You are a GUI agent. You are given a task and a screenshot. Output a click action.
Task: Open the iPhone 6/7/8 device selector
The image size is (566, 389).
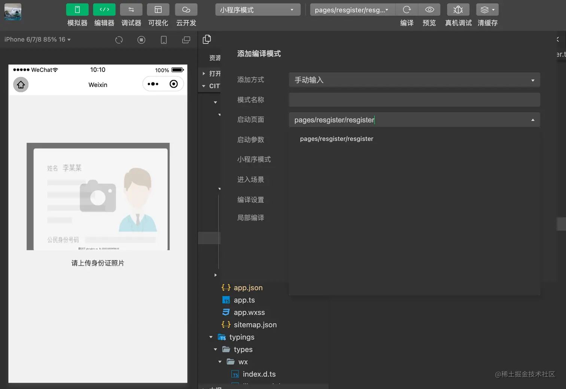pos(36,39)
